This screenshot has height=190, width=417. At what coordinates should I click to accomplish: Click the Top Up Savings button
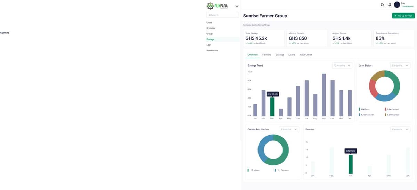(403, 16)
